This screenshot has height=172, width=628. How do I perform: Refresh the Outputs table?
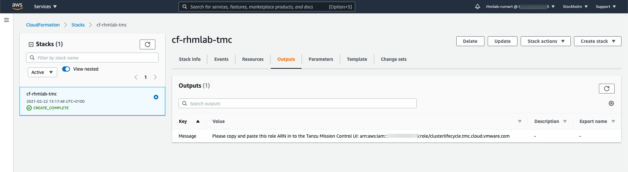pyautogui.click(x=607, y=89)
